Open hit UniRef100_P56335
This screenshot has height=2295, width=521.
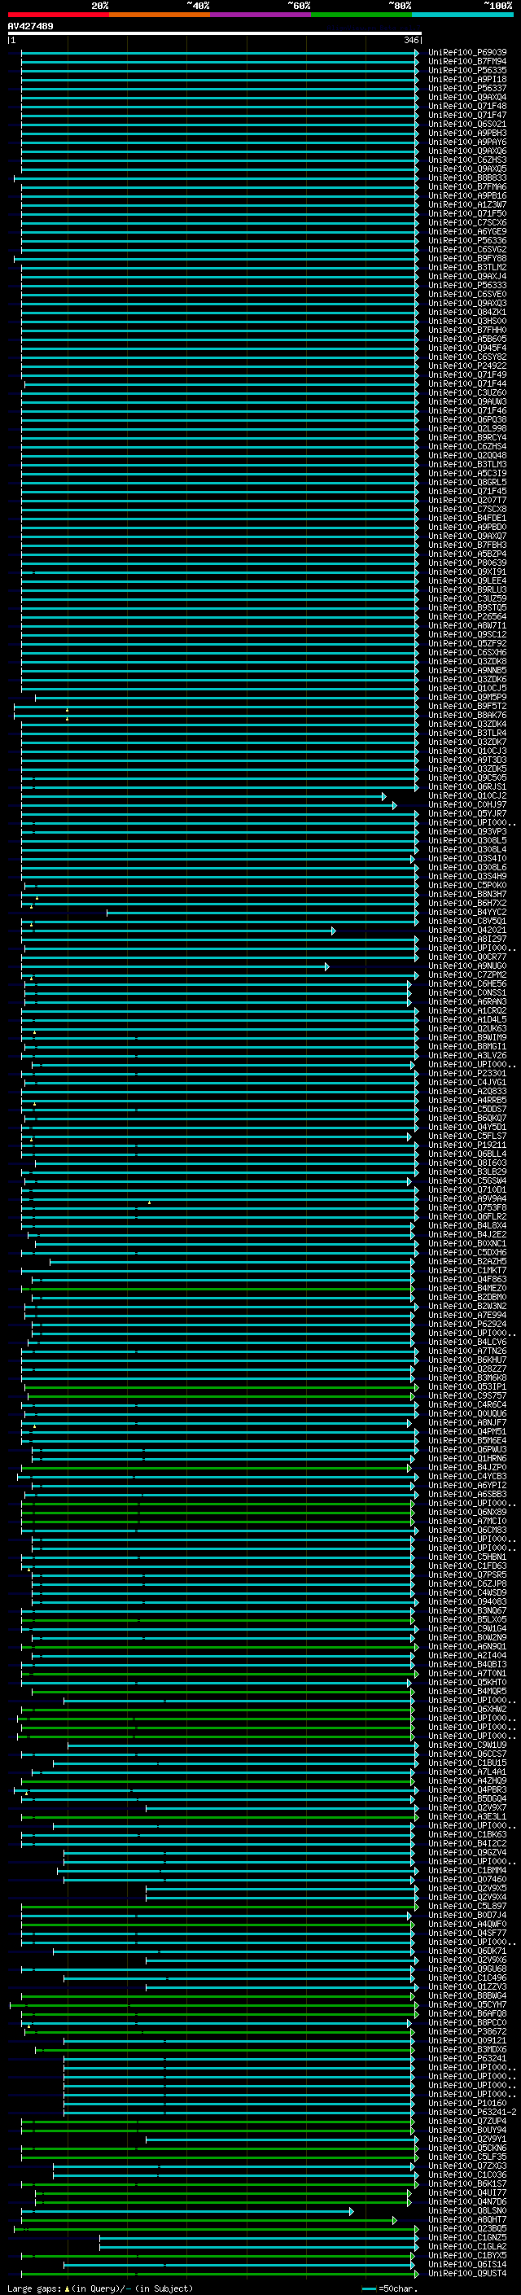[466, 70]
